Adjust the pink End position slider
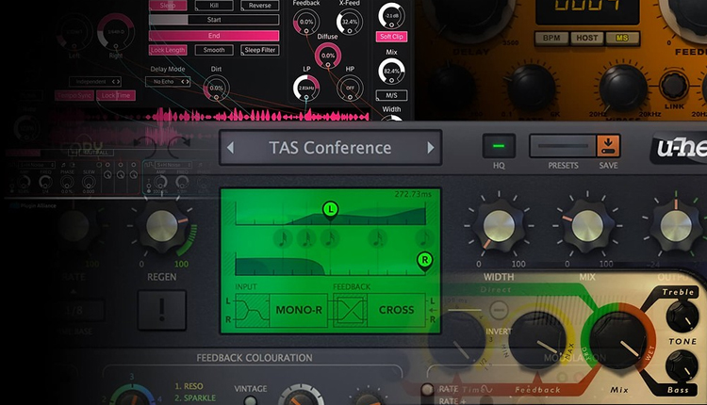Image resolution: width=707 pixels, height=405 pixels. coord(214,36)
